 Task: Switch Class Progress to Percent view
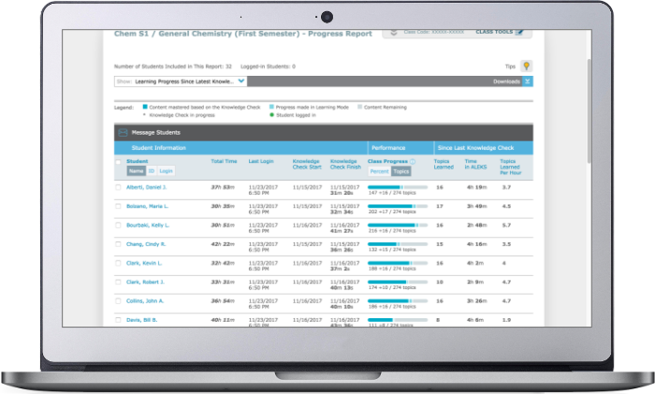(379, 171)
